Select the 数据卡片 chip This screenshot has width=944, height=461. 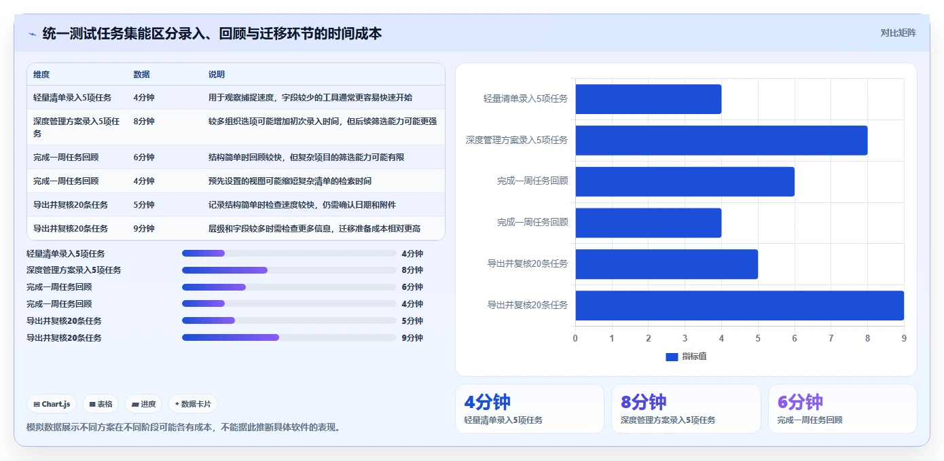click(193, 404)
